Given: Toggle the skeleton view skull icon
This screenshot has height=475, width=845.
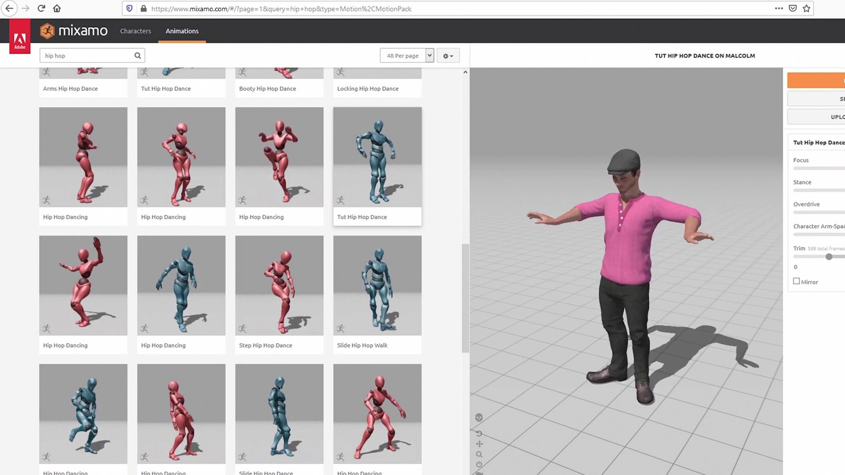Looking at the screenshot, I should pos(479,417).
